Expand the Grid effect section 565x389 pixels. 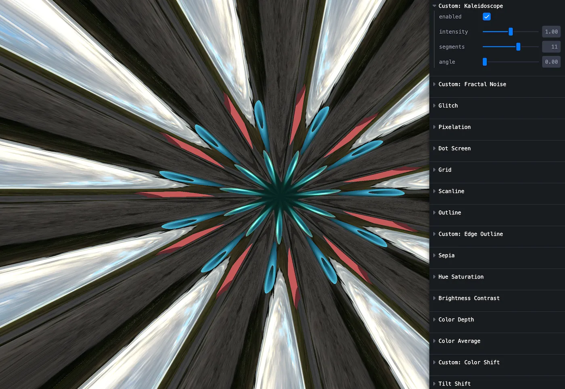445,170
